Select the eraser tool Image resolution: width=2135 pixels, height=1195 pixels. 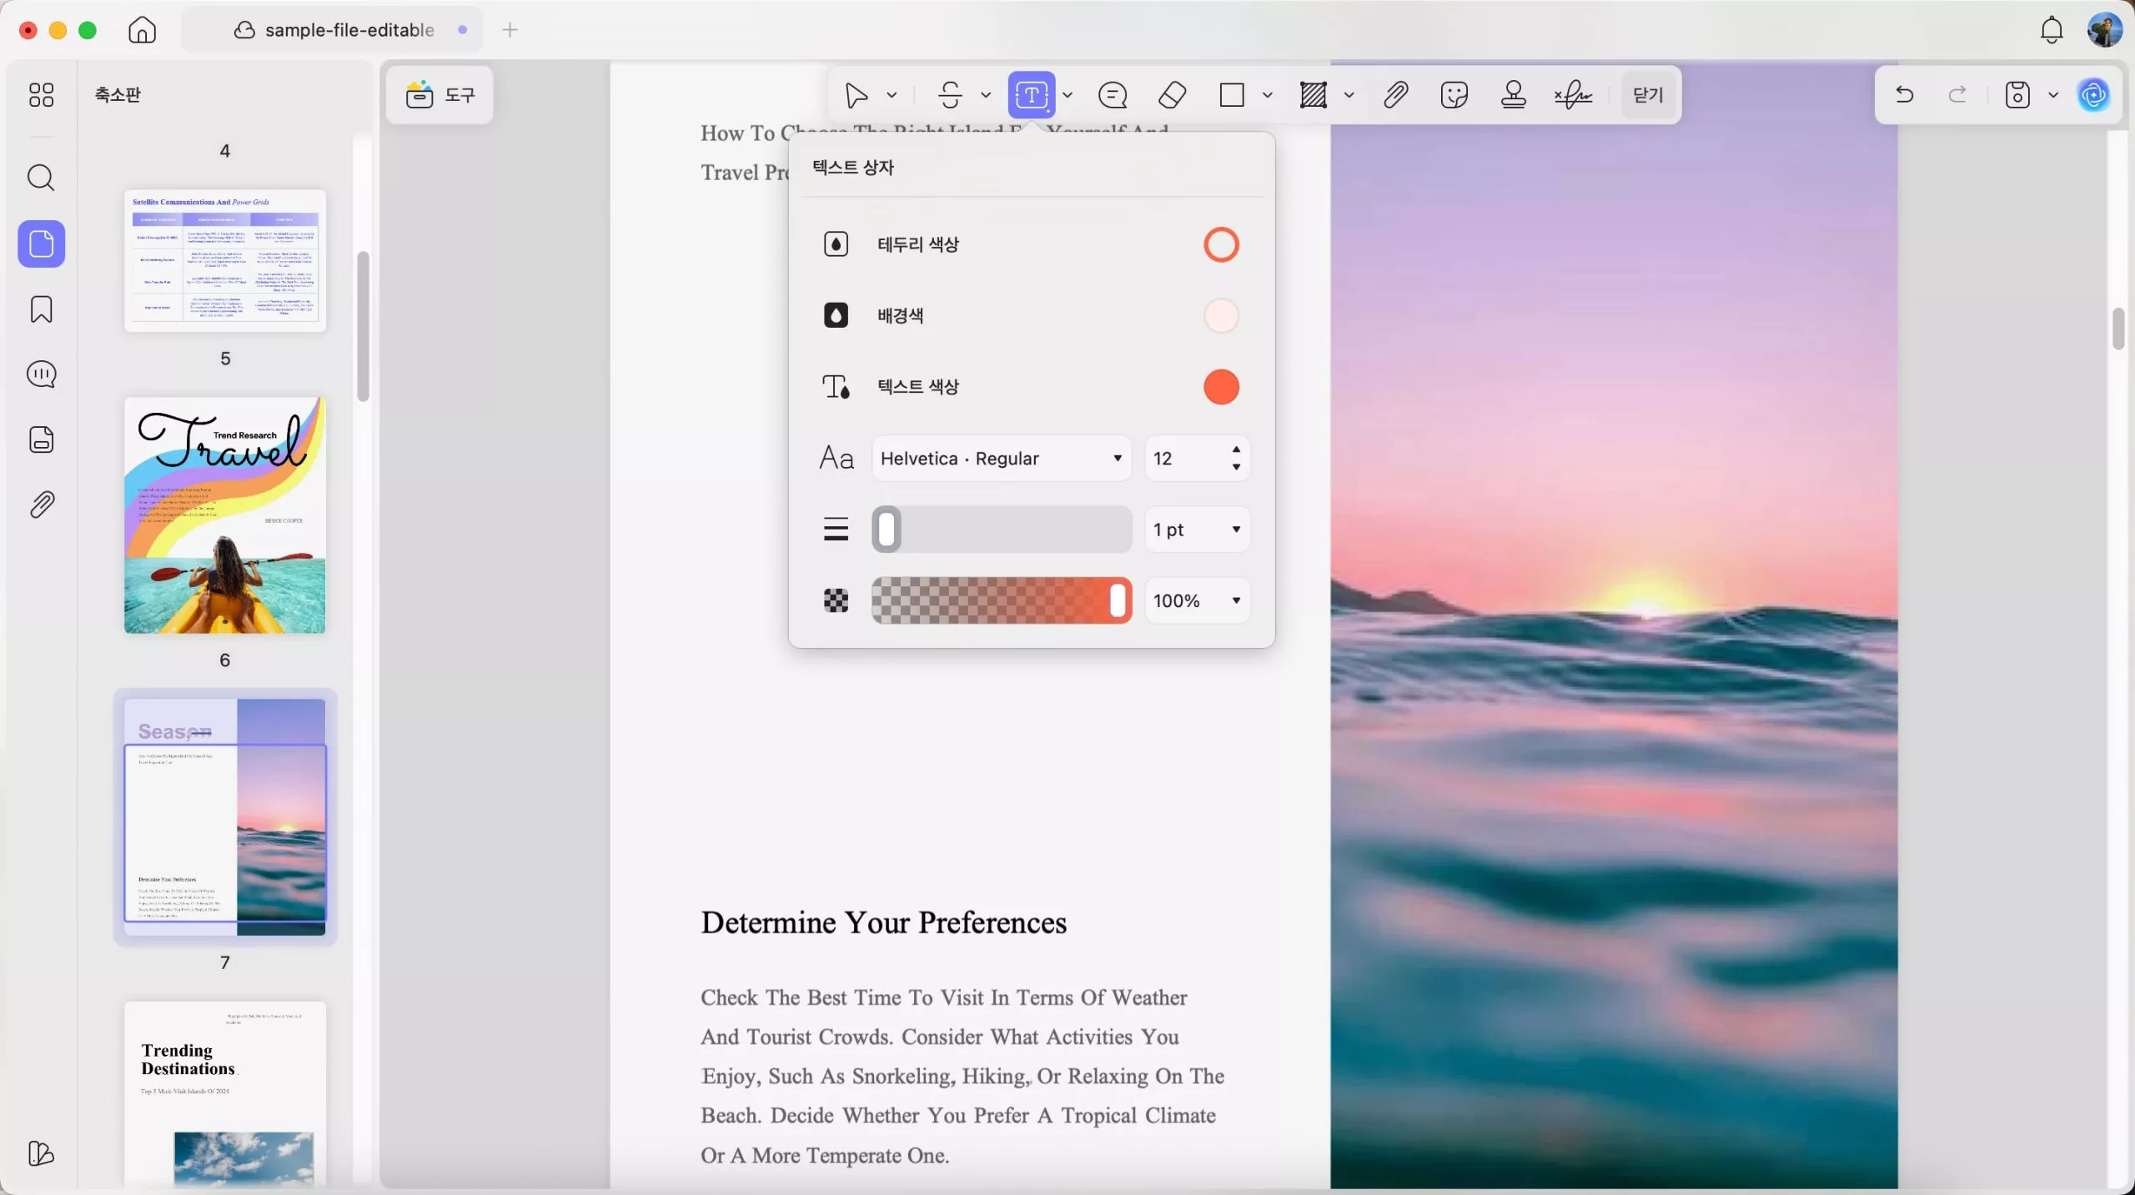1173,95
